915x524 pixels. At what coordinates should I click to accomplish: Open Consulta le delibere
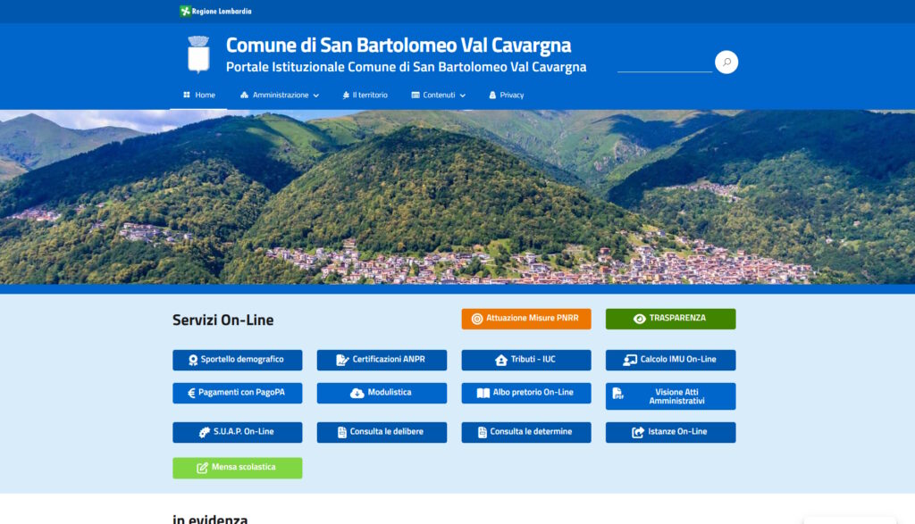(x=382, y=432)
